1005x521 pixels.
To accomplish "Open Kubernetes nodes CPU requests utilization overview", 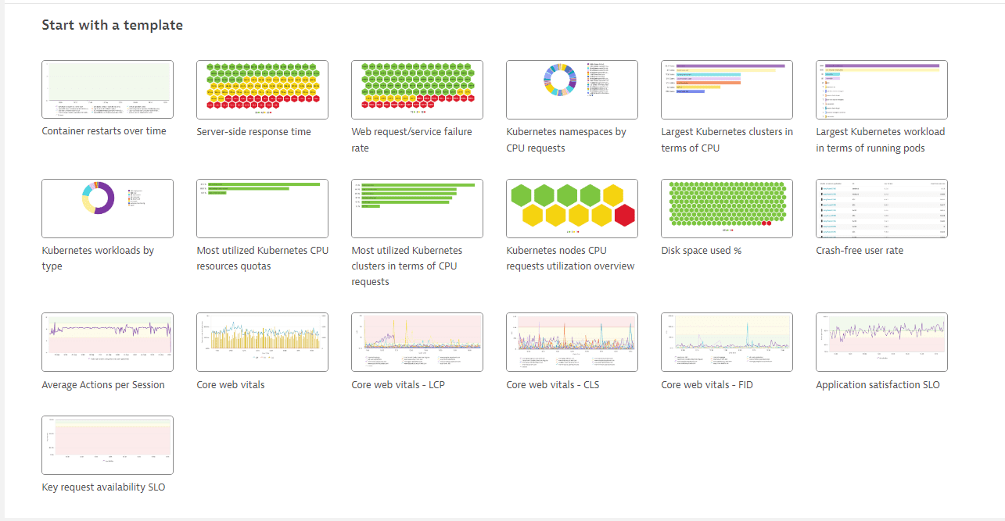I will 572,209.
